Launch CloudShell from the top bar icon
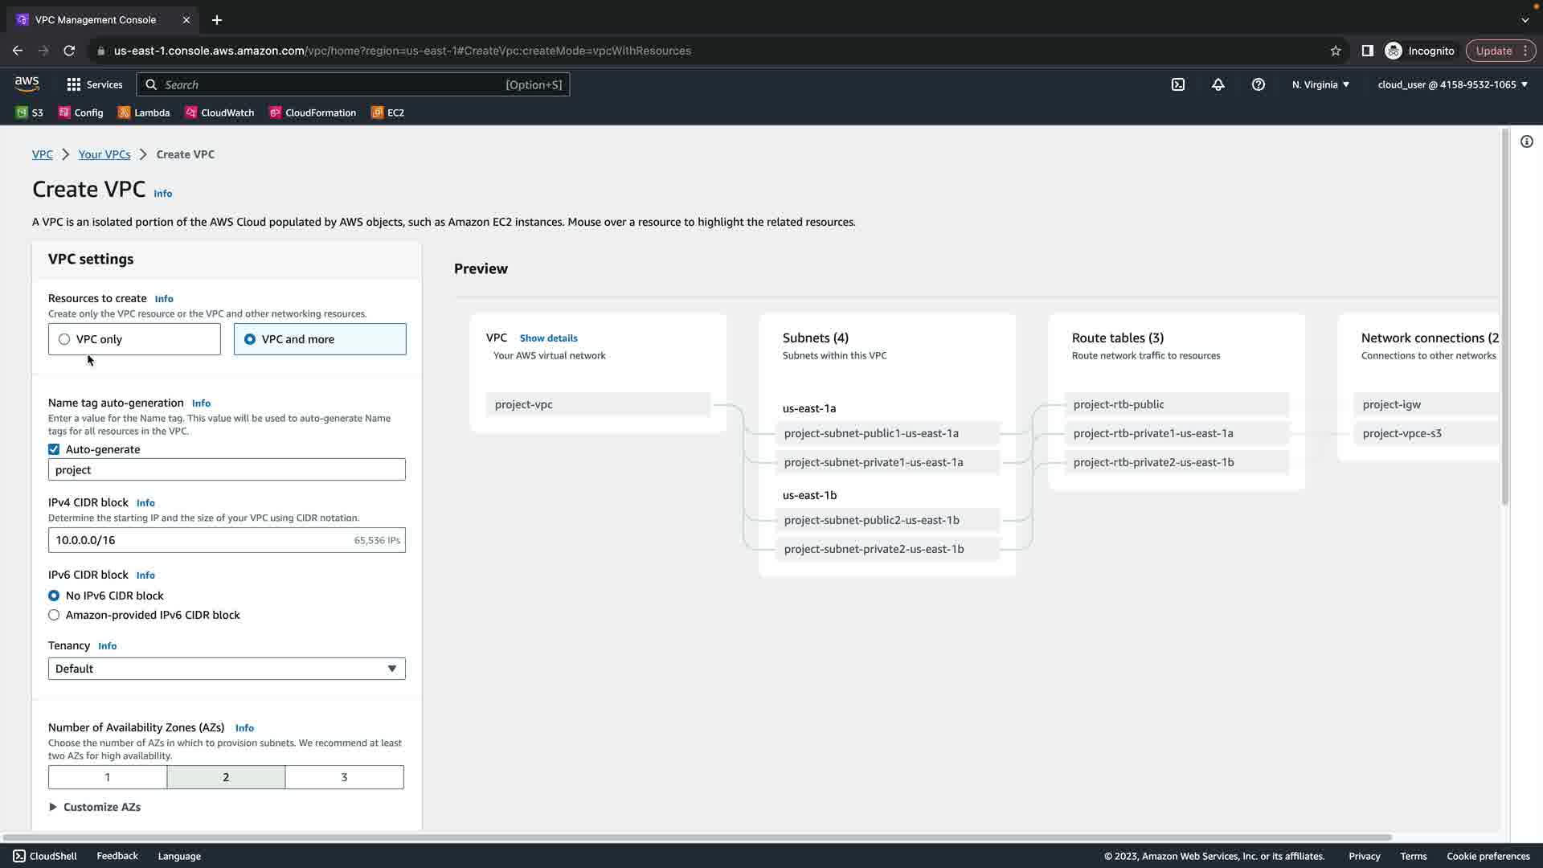This screenshot has width=1543, height=868. point(1177,84)
